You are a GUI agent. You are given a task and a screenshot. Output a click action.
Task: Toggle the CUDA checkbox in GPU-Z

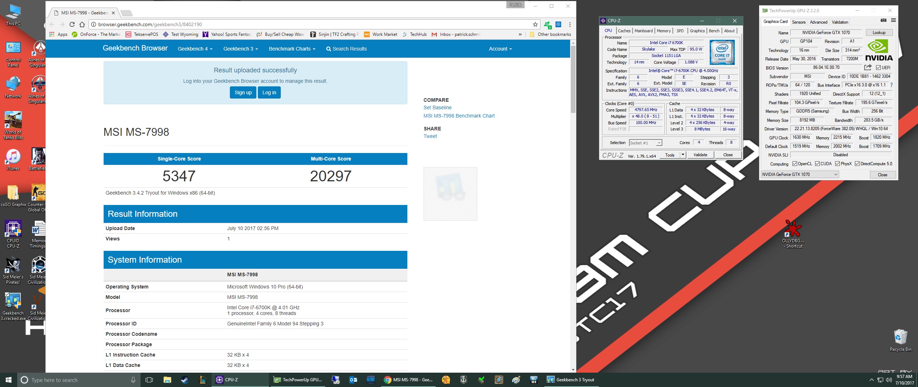pyautogui.click(x=817, y=164)
